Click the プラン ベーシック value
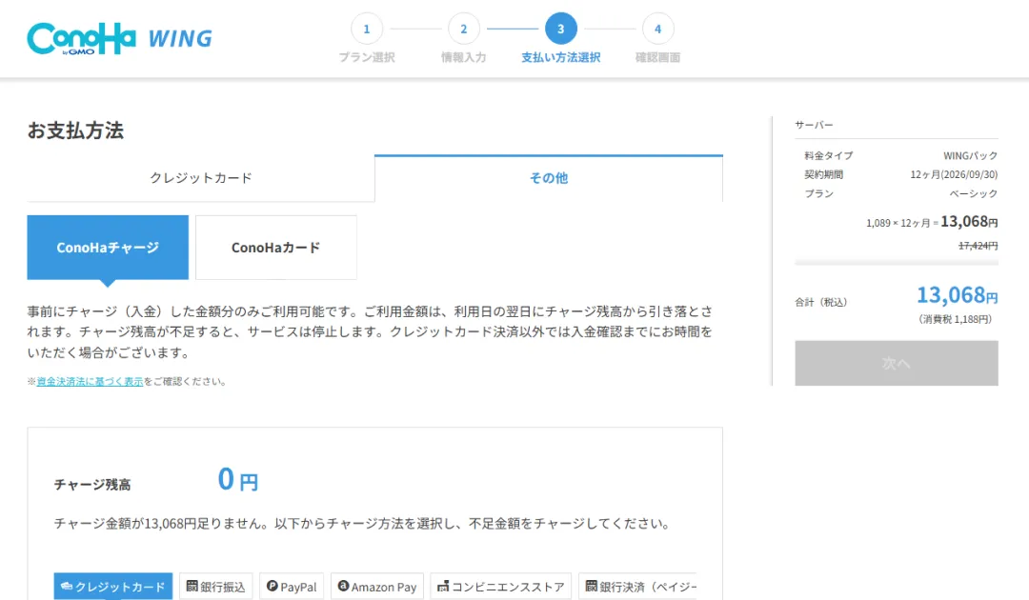This screenshot has width=1029, height=600. click(x=973, y=193)
